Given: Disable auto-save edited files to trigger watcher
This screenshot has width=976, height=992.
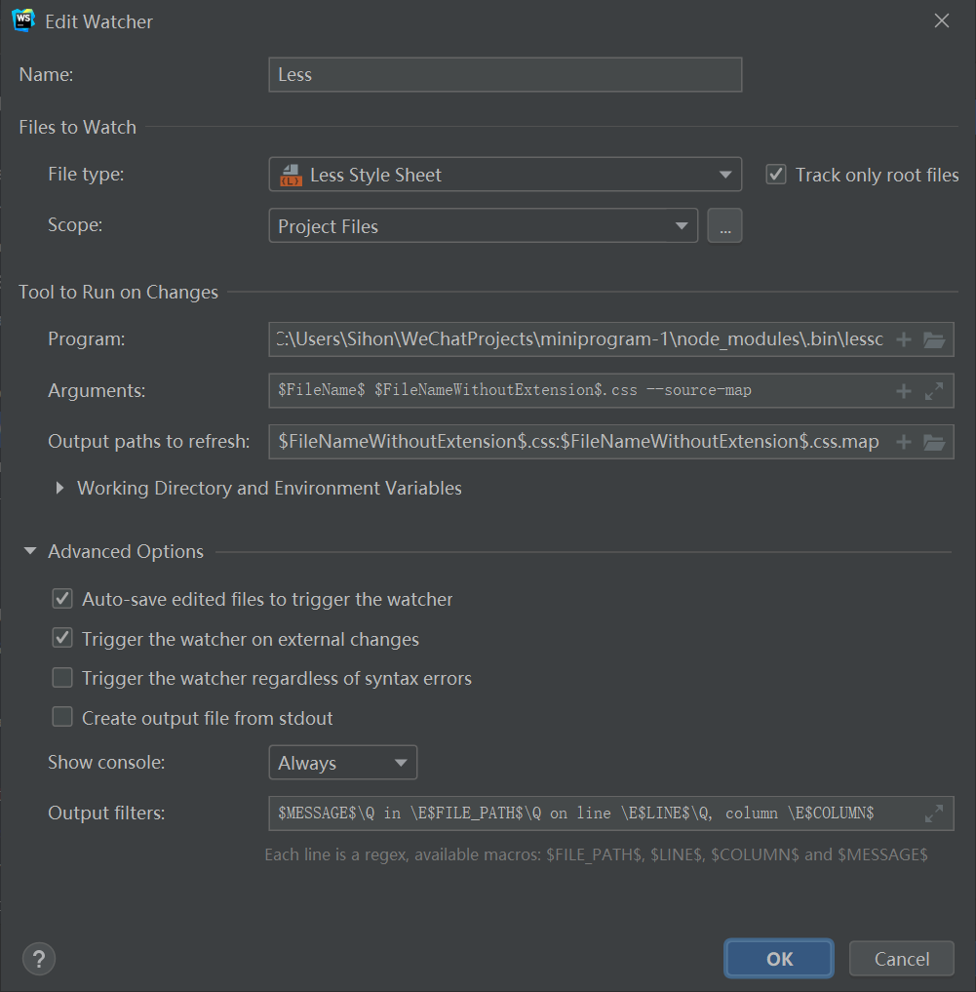Looking at the screenshot, I should click(61, 599).
